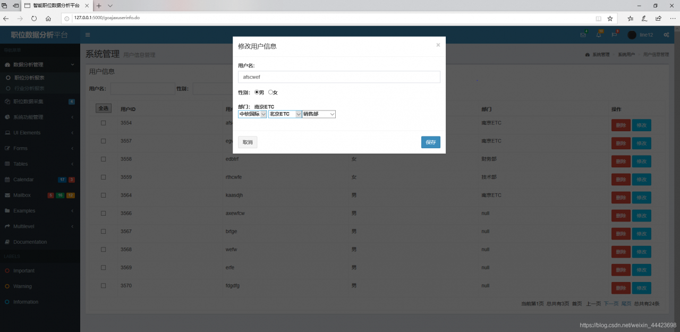Tick the checkbox for user 3558
680x332 pixels.
[x=103, y=159]
